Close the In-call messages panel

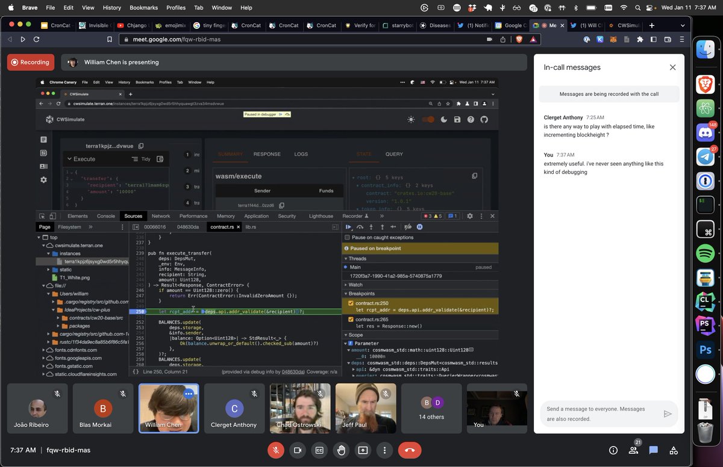click(x=672, y=67)
